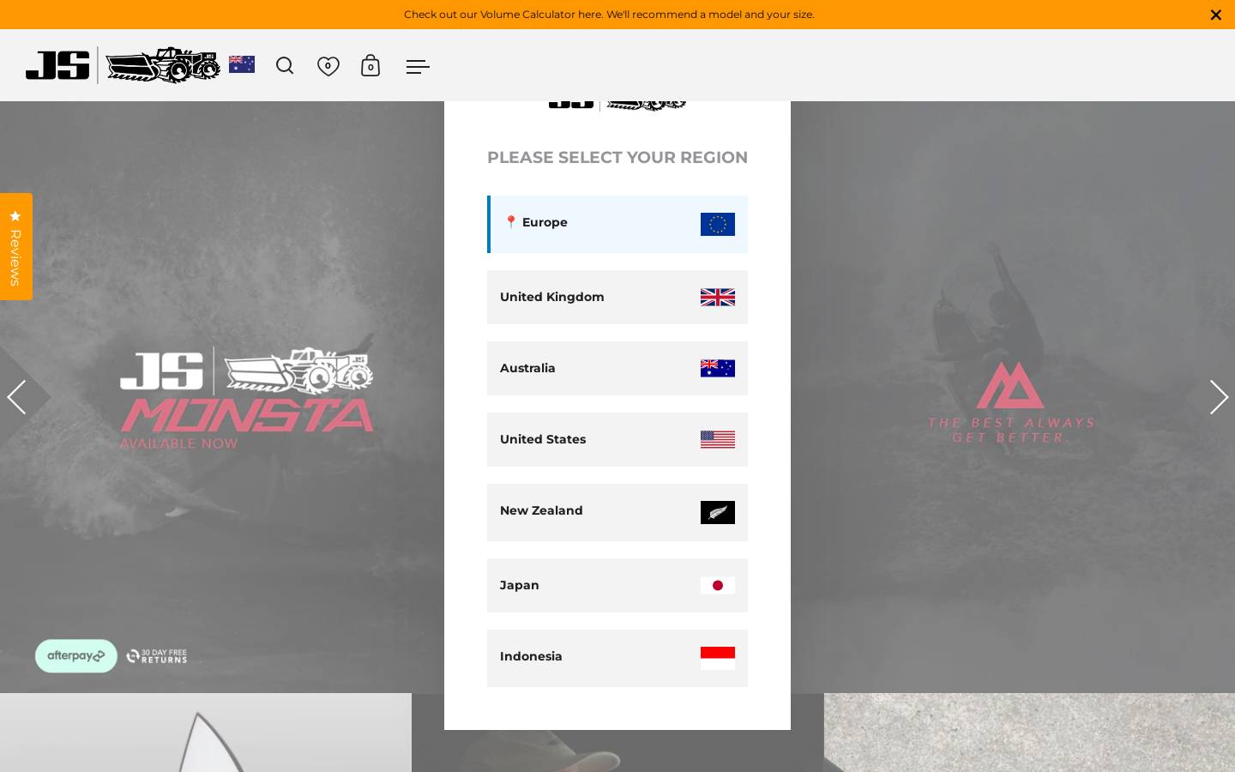Image resolution: width=1235 pixels, height=772 pixels.
Task: Click The Best Always Get Better banner
Action: [1011, 402]
